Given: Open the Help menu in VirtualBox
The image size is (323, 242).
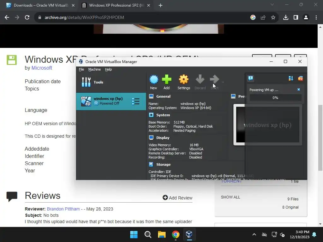Looking at the screenshot, I should (109, 69).
